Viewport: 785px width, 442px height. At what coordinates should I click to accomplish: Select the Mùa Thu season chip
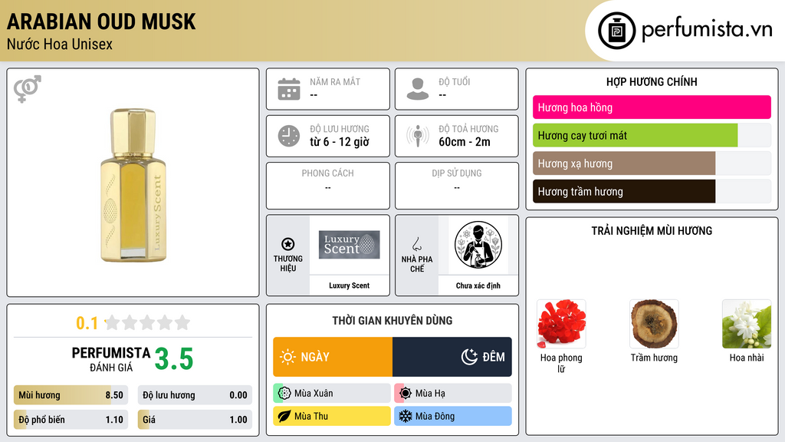coord(332,416)
